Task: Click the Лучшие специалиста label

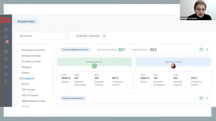Action: click(73, 98)
